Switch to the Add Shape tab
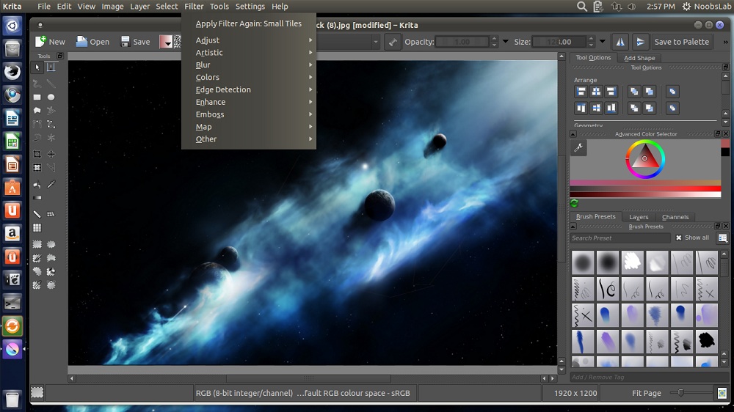Image resolution: width=734 pixels, height=412 pixels. tap(639, 58)
